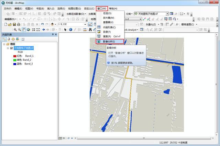The height and width of the screenshot is (146, 220).
Task: Select the Zoom In magnifier tool
Action: pos(15,30)
